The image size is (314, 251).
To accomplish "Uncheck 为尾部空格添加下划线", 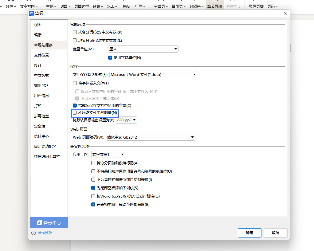I will point(93,188).
